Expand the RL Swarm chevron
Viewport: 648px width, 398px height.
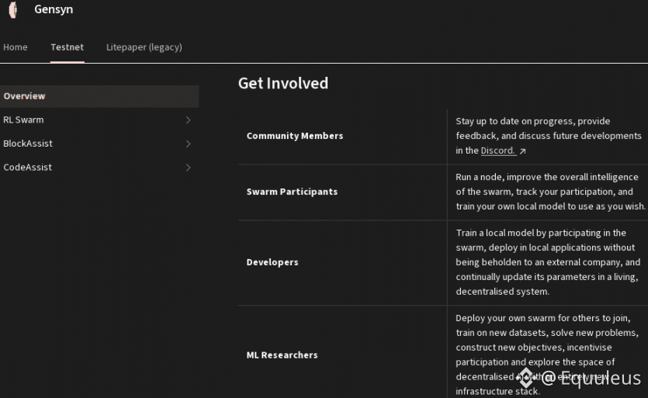[188, 120]
